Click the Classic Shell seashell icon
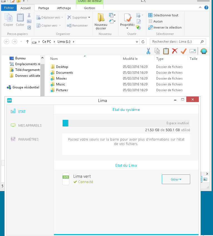The height and width of the screenshot is (236, 213). coord(204,51)
